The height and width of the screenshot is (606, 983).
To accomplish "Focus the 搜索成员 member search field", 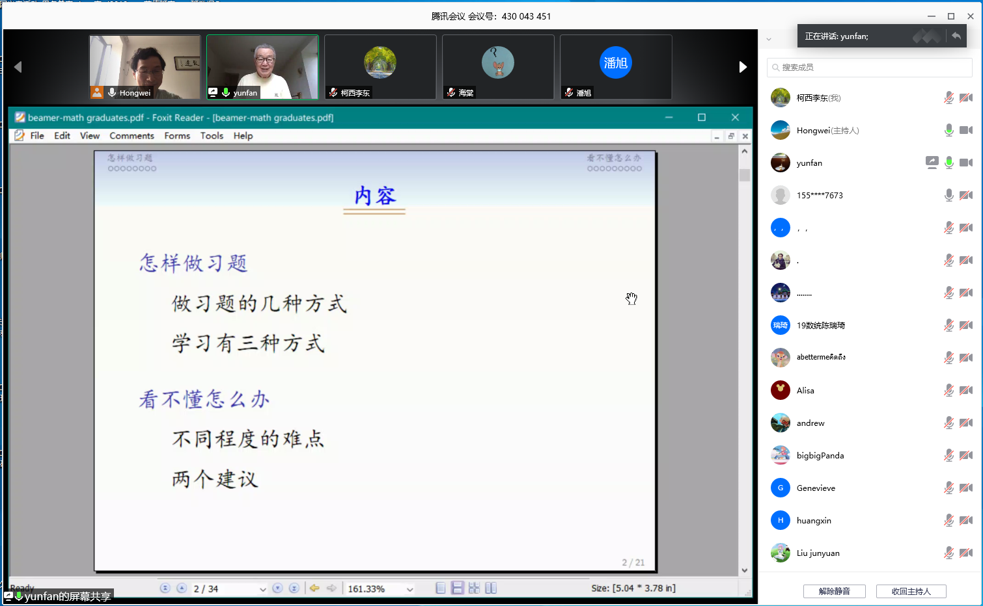I will pyautogui.click(x=870, y=68).
